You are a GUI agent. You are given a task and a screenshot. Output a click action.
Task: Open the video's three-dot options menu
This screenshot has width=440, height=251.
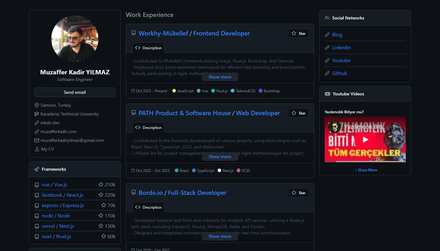click(394, 127)
